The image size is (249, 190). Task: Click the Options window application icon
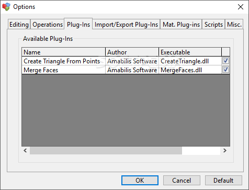click(x=6, y=7)
